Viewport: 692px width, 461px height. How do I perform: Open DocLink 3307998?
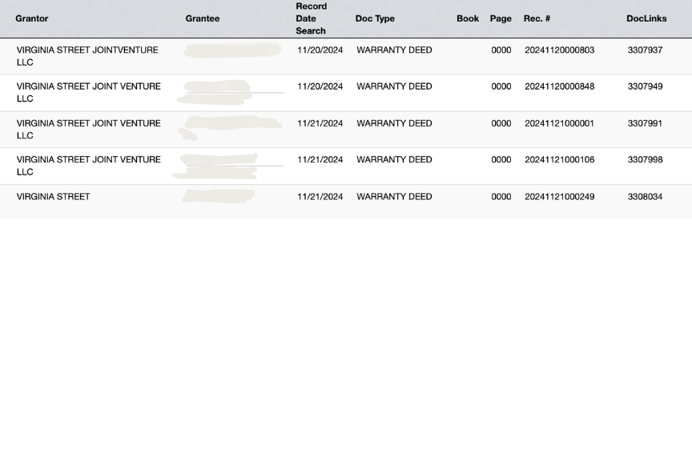click(645, 159)
